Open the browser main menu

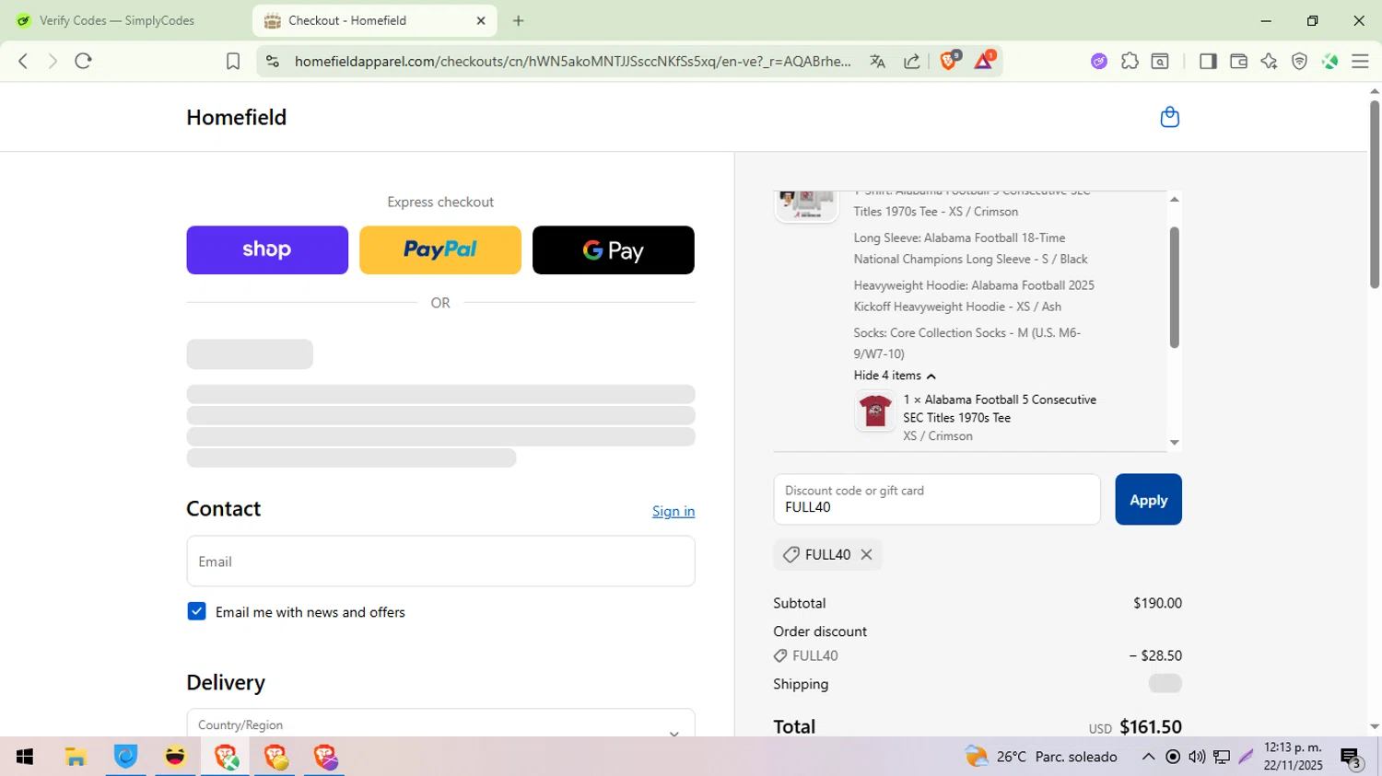1360,61
